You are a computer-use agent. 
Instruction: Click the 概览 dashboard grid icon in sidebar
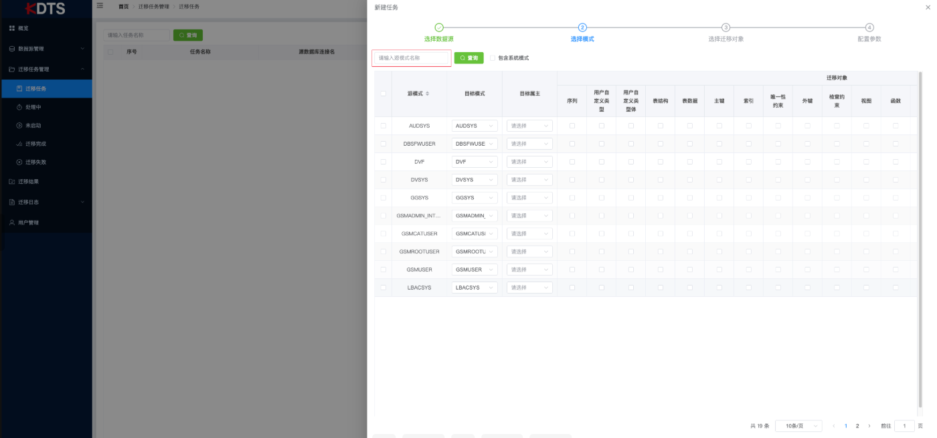click(x=12, y=28)
